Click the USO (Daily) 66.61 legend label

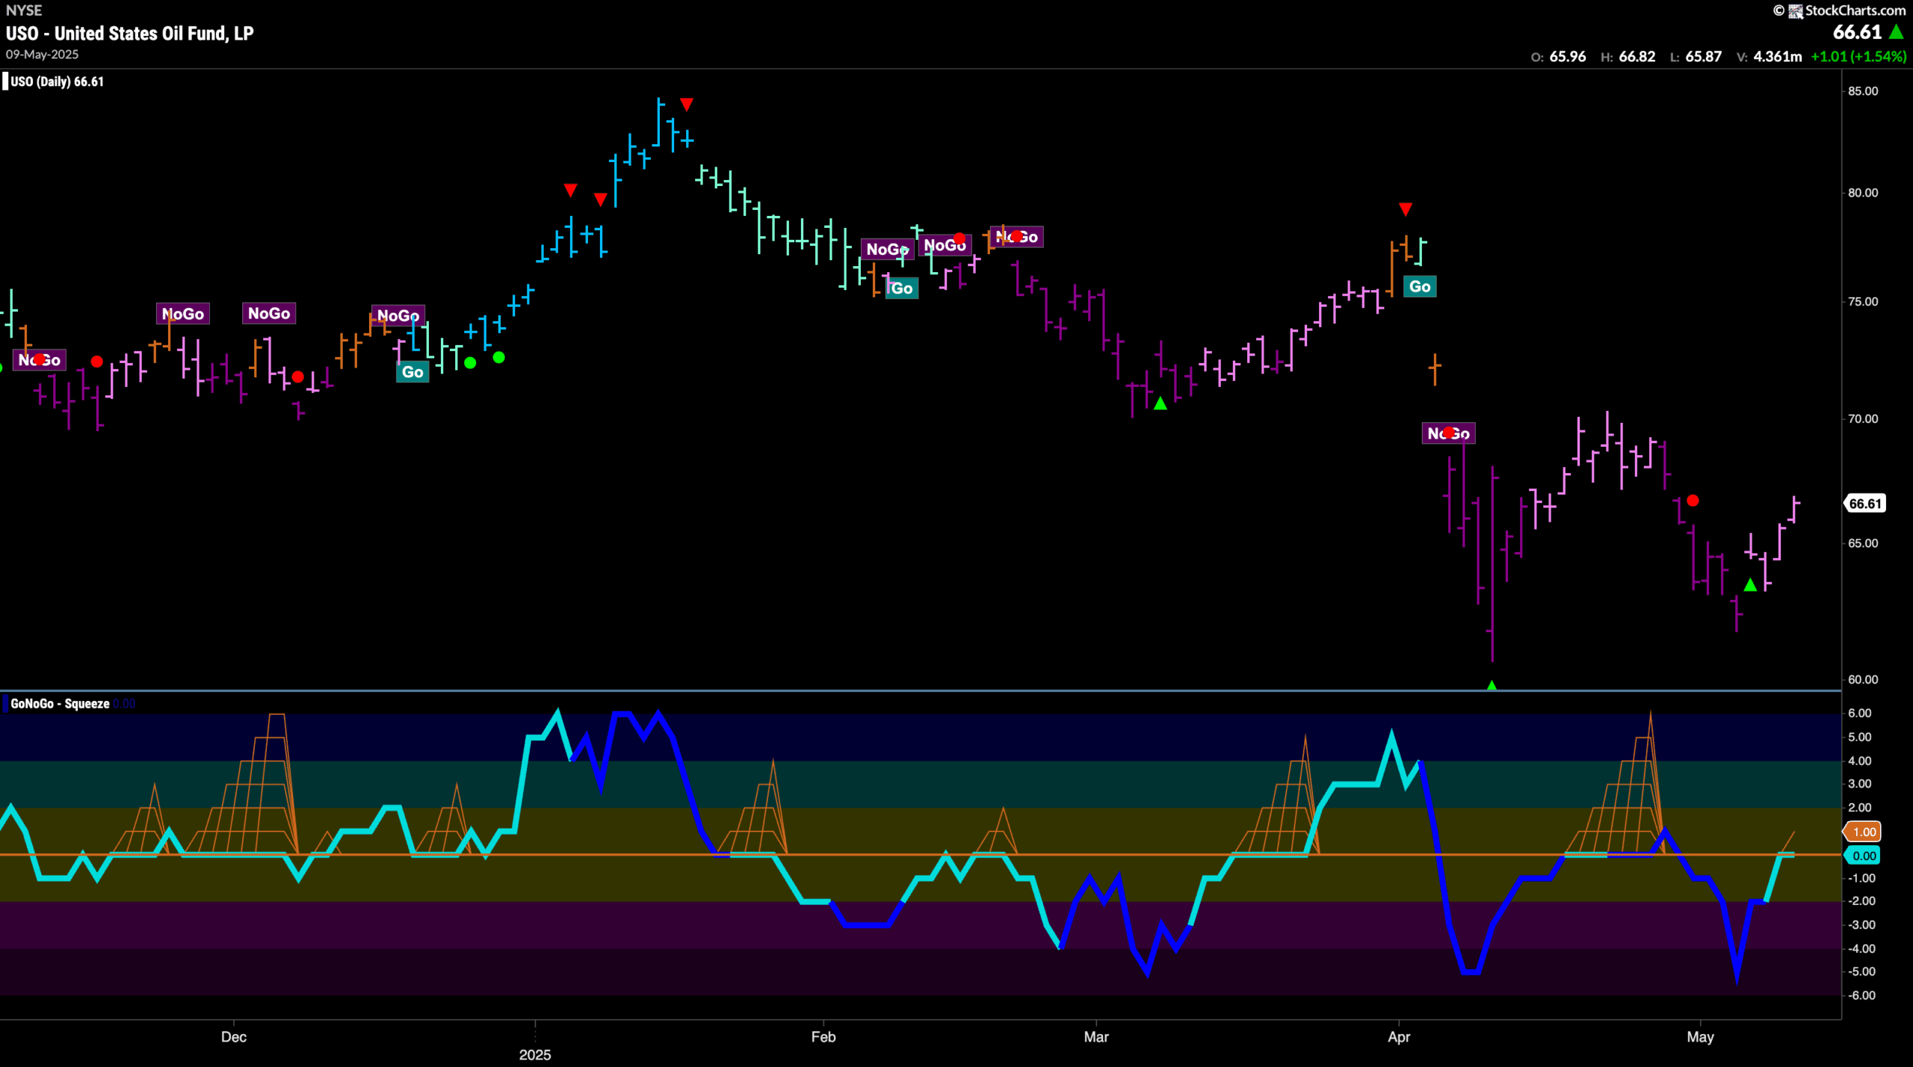(x=57, y=81)
